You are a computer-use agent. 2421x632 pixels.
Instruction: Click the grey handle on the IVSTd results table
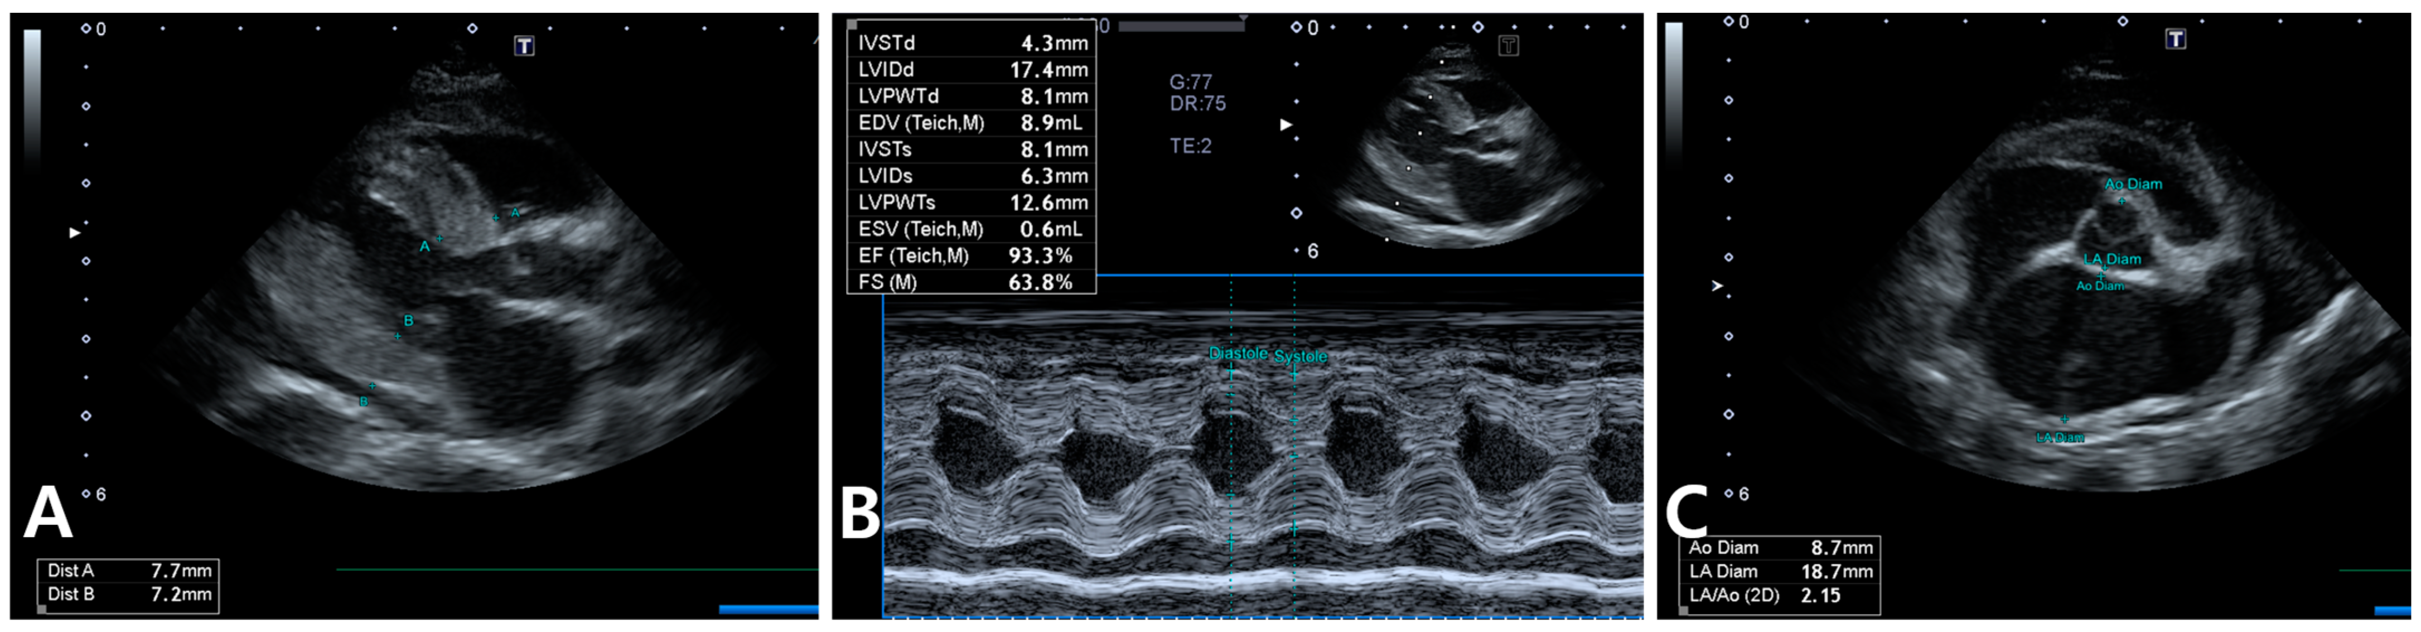point(852,26)
